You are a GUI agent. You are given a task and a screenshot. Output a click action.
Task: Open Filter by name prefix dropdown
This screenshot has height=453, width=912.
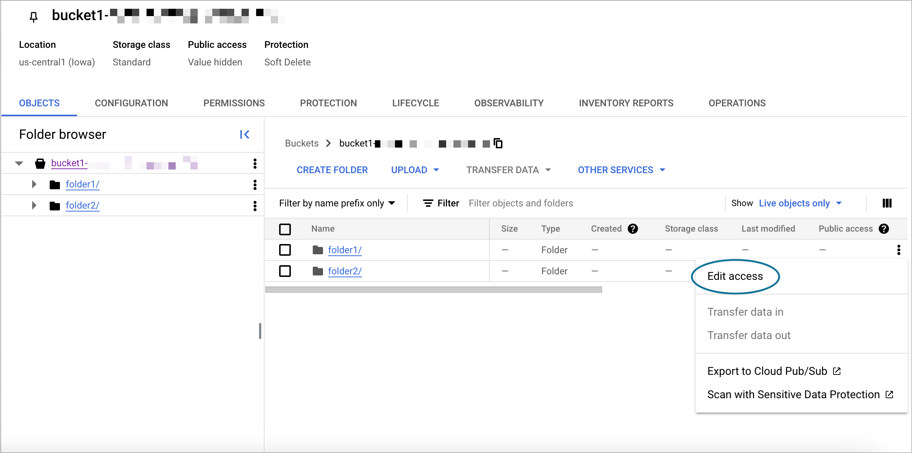tap(338, 203)
